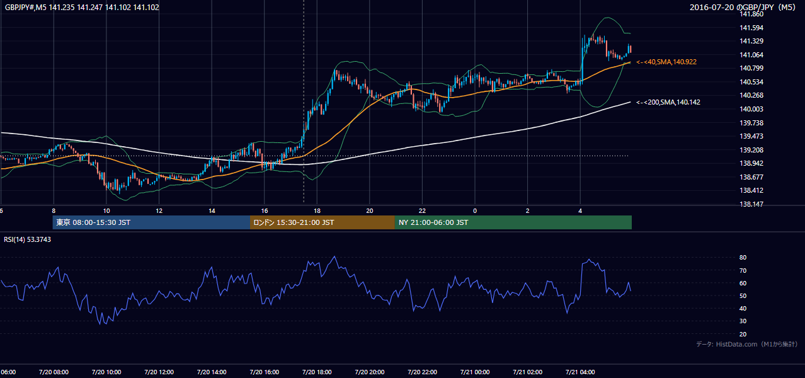Click price axis value 140.534
Screen dimensions: 805x378
pos(752,82)
